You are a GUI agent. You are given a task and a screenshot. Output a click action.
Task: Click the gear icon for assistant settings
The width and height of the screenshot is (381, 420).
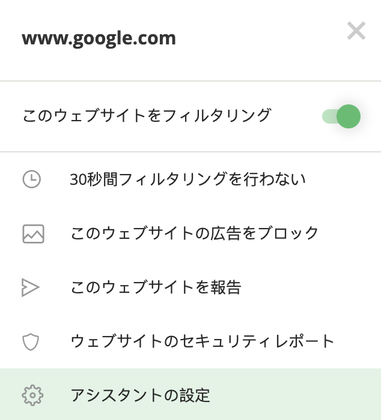click(32, 395)
